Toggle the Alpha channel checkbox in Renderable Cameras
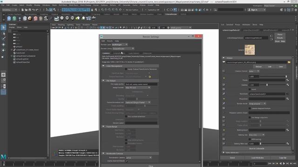Screen dimensions: 298x167 click(127, 161)
